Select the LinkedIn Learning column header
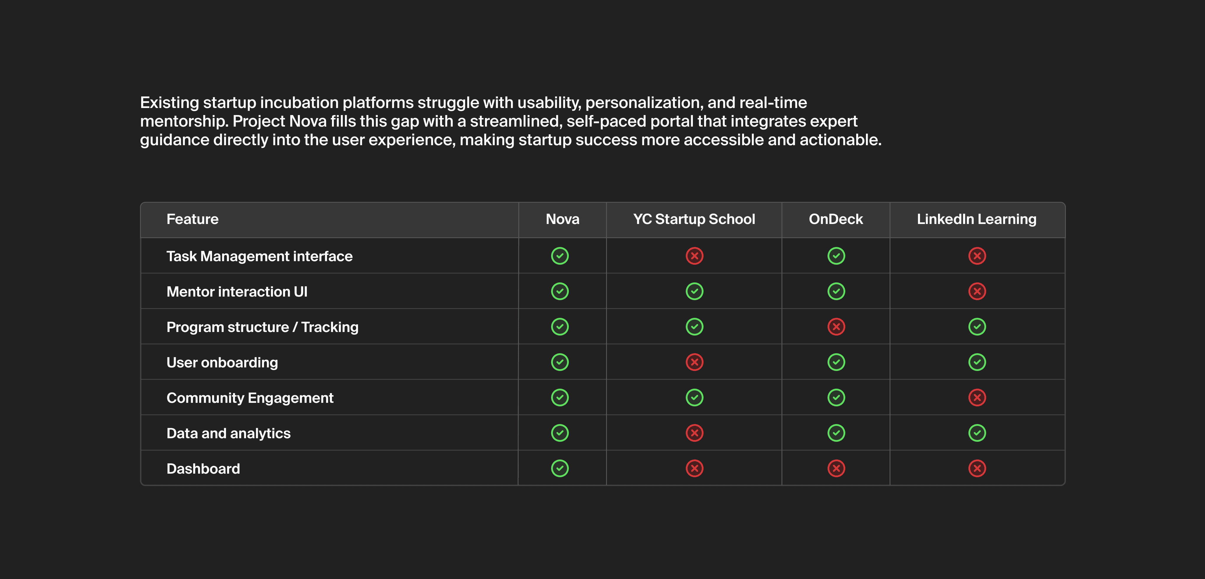This screenshot has height=579, width=1205. tap(976, 219)
